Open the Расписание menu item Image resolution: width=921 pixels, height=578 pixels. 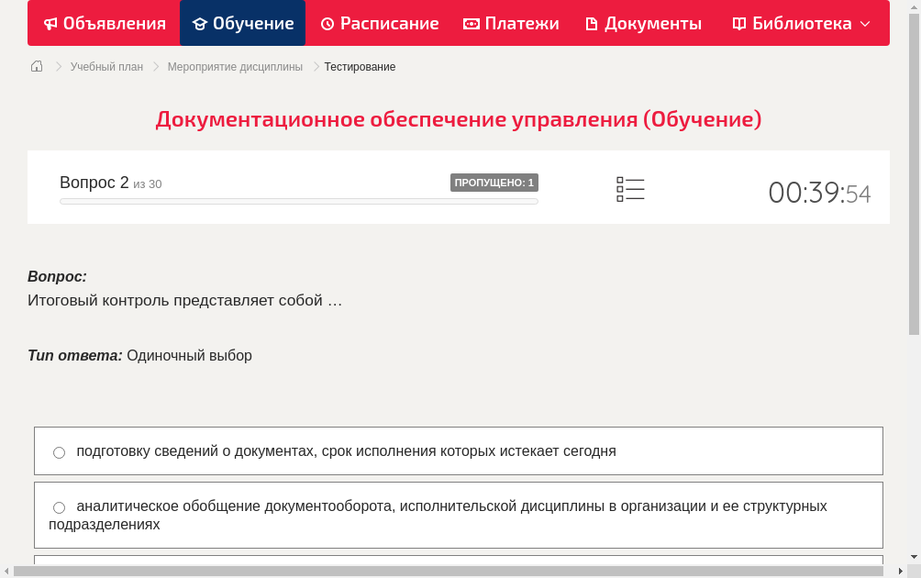coord(379,23)
